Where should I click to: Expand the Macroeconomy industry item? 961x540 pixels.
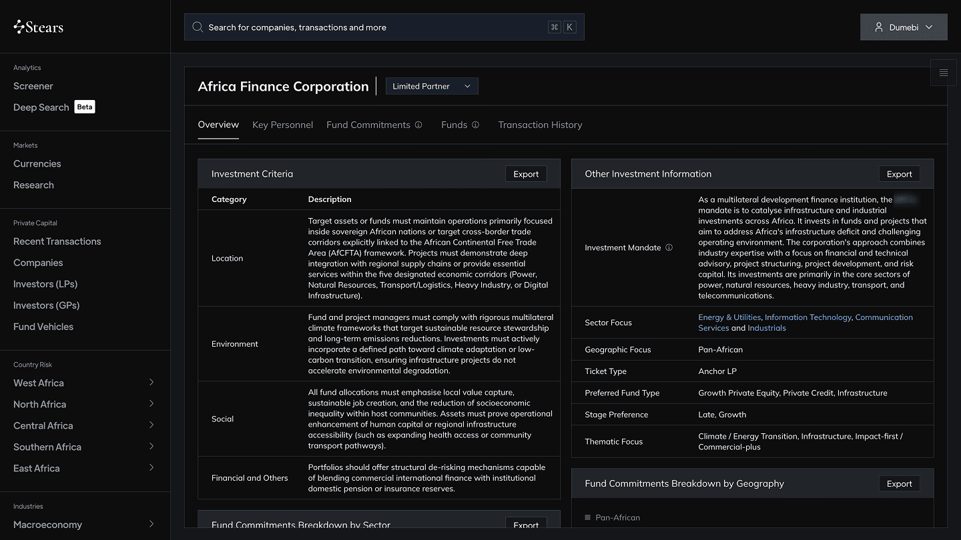151,525
